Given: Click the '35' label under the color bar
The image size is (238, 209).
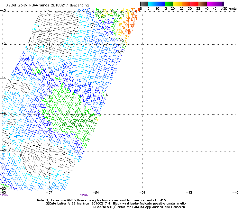Looking at the screenshot, I should point(198,9).
